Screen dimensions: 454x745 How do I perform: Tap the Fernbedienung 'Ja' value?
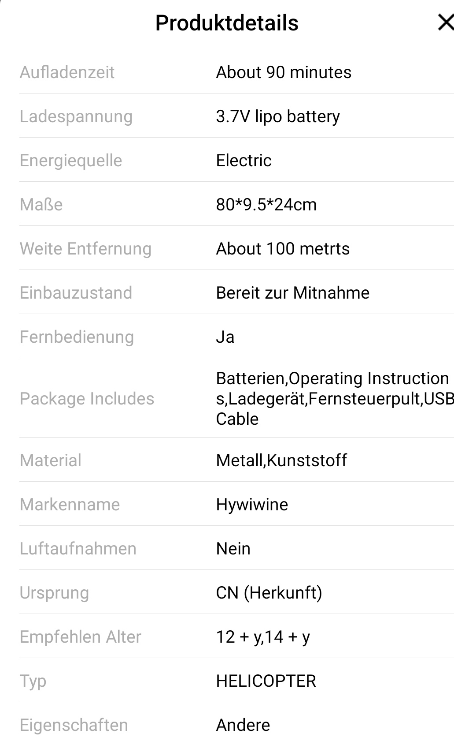[x=225, y=337]
